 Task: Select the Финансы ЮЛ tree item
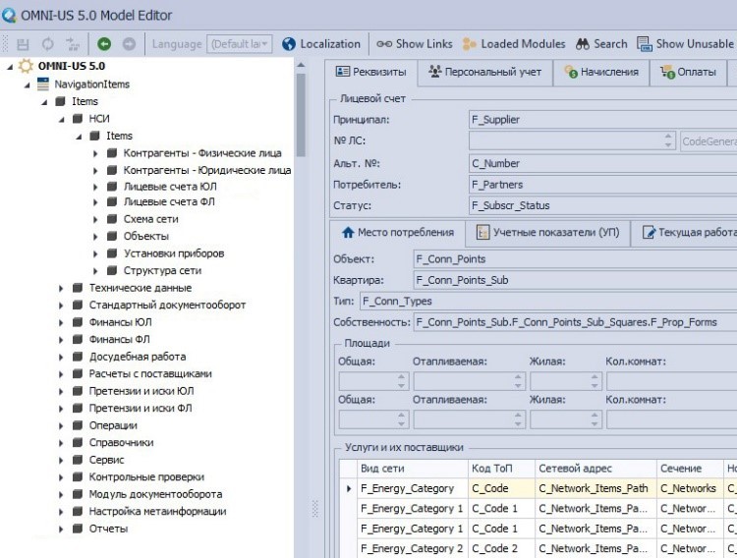120,322
